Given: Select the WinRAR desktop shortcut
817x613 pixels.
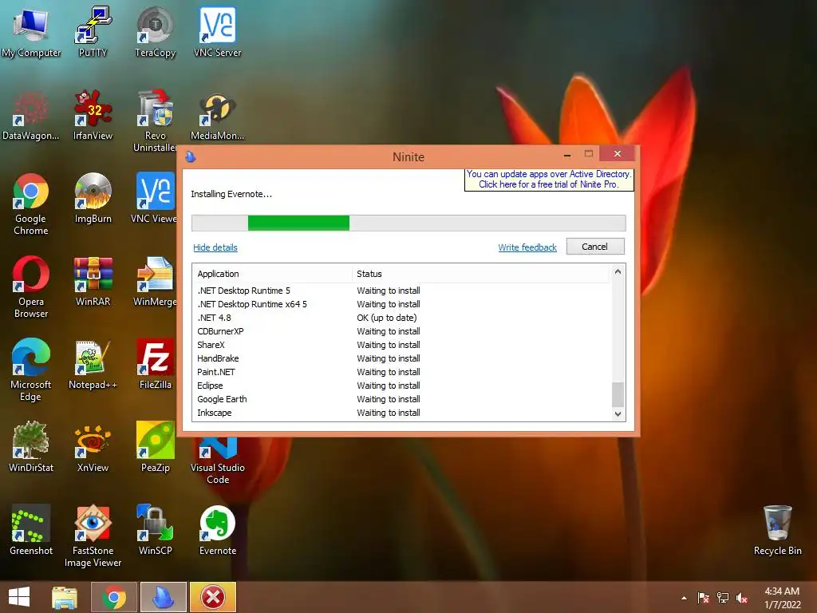Looking at the screenshot, I should (x=93, y=282).
